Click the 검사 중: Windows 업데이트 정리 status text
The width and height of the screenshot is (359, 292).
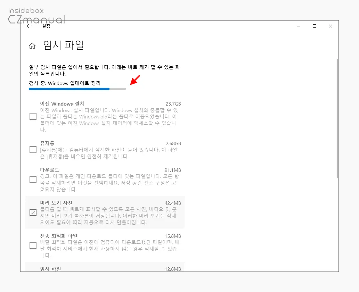(x=65, y=83)
